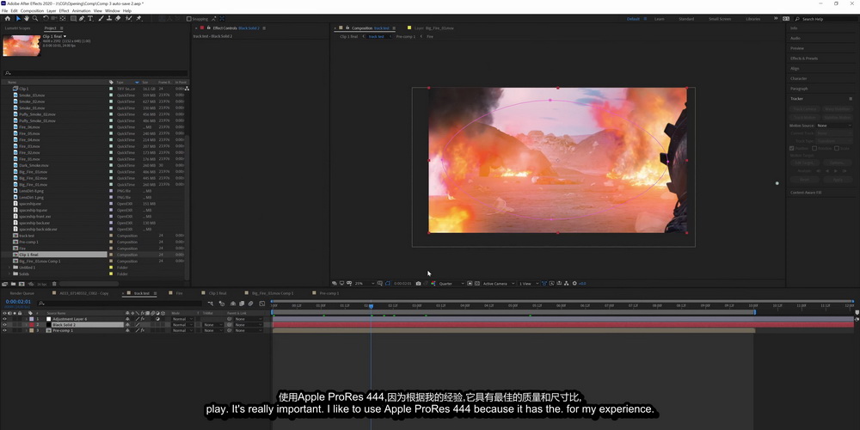The height and width of the screenshot is (430, 860).
Task: Open Graph Editor in timeline
Action: [x=262, y=304]
